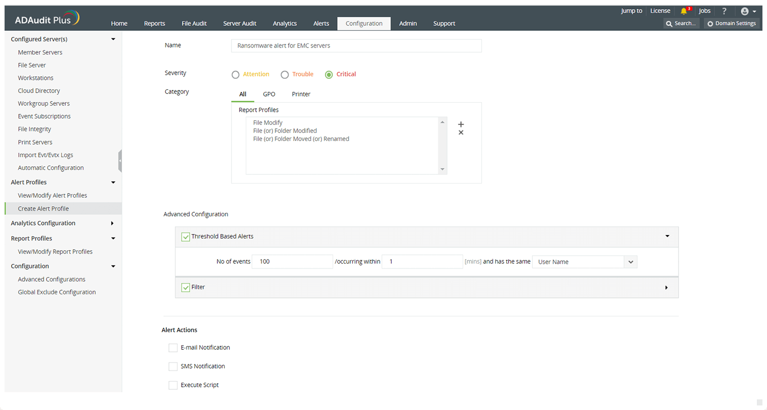Viewport: 767px width, 410px height.
Task: Select the Trouble severity radio button
Action: [285, 75]
